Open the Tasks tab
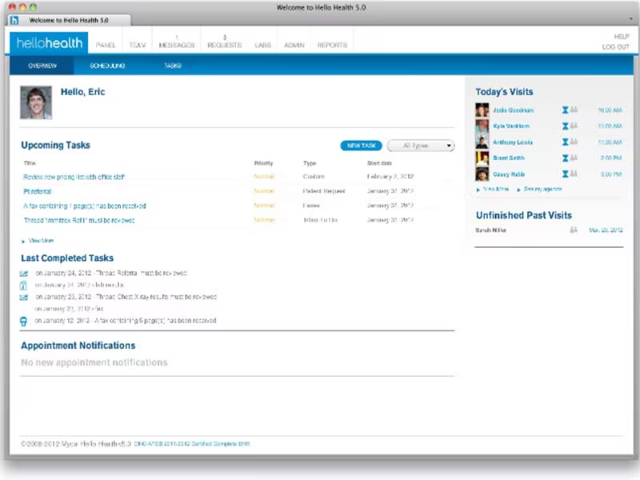The width and height of the screenshot is (640, 480). pos(173,66)
